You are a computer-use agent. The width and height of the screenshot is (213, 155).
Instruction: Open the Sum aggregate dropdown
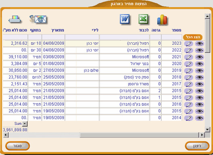click(25, 124)
